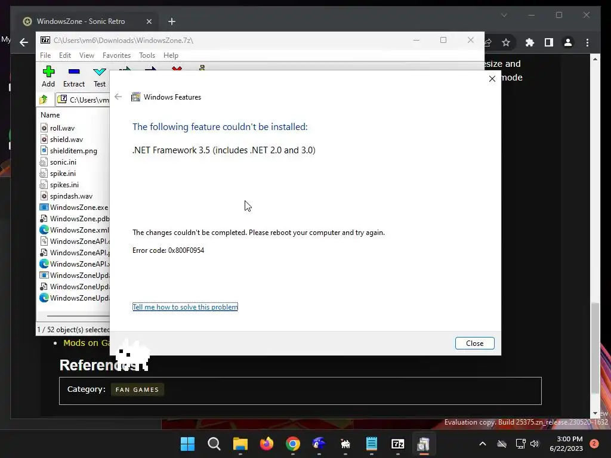
Task: Open the 'Tell me how to solve this problem' link
Action: (x=185, y=307)
